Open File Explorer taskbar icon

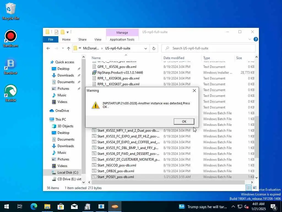47,206
